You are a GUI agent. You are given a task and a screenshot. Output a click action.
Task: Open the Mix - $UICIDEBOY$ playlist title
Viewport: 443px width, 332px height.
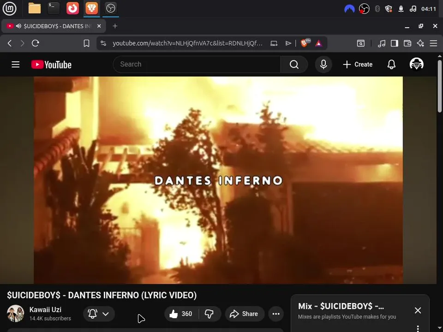tap(341, 306)
